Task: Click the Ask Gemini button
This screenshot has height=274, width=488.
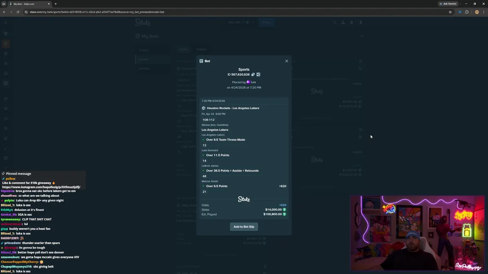Action: 448,4
